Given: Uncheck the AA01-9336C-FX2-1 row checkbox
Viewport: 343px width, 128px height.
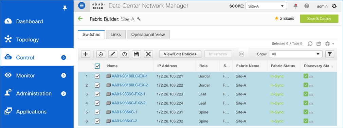Looking at the screenshot, I should pyautogui.click(x=97, y=94).
